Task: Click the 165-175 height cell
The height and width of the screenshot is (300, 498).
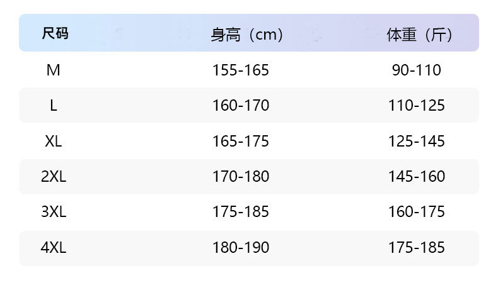Action: [x=240, y=141]
